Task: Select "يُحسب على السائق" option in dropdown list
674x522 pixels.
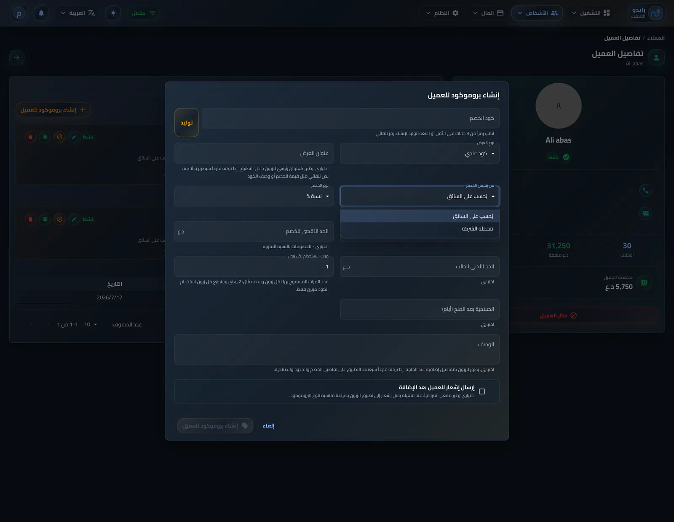Action: [x=420, y=216]
